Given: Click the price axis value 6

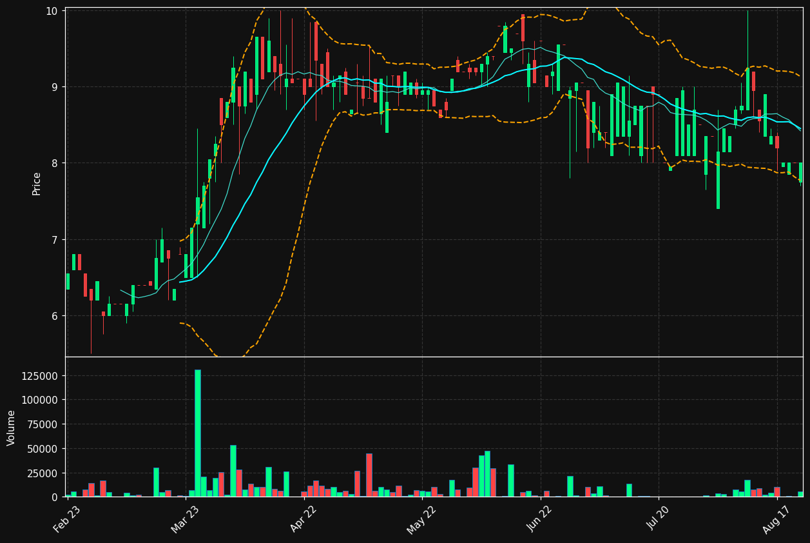Looking at the screenshot, I should click(x=55, y=316).
